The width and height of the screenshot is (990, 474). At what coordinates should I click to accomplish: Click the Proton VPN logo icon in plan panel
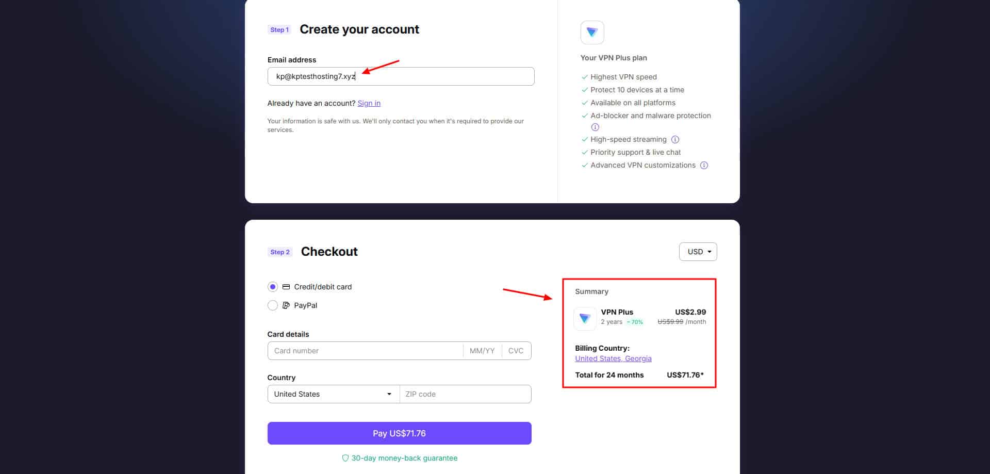coord(592,32)
